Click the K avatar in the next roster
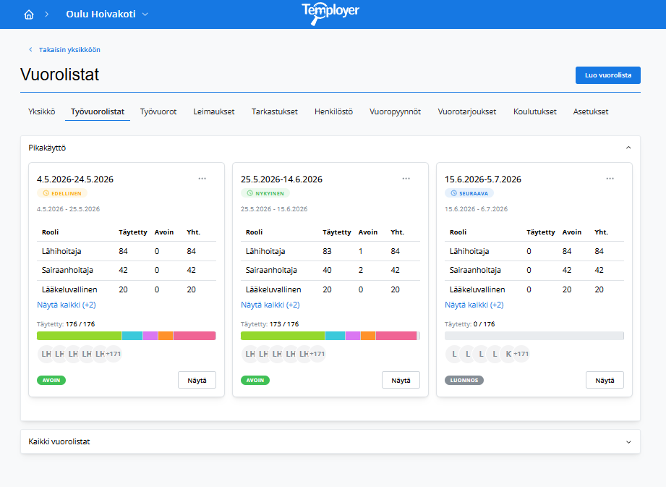 tap(508, 354)
